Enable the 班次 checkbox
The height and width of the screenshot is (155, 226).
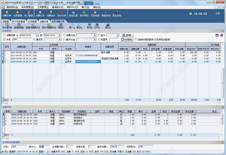point(99,35)
